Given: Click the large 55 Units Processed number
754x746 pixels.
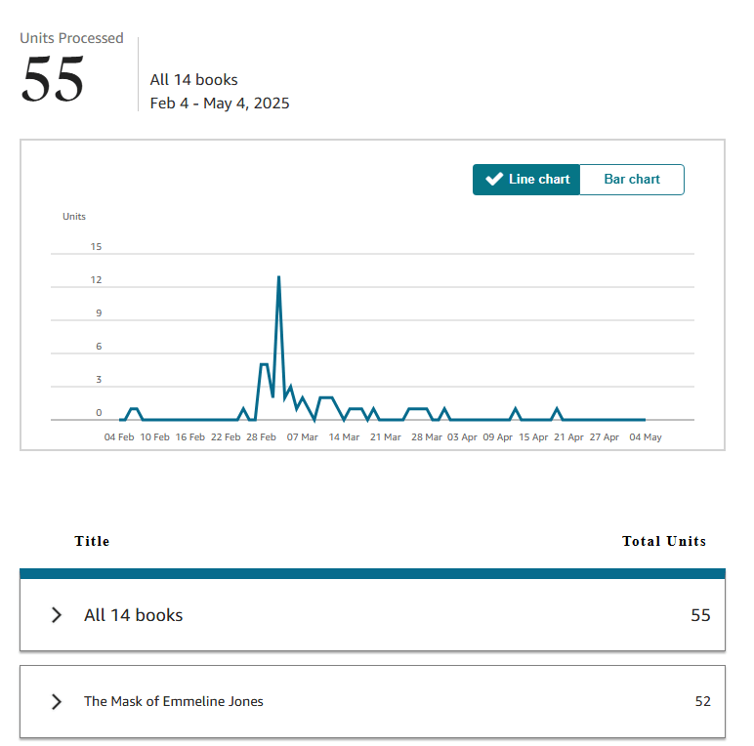Looking at the screenshot, I should tap(53, 80).
